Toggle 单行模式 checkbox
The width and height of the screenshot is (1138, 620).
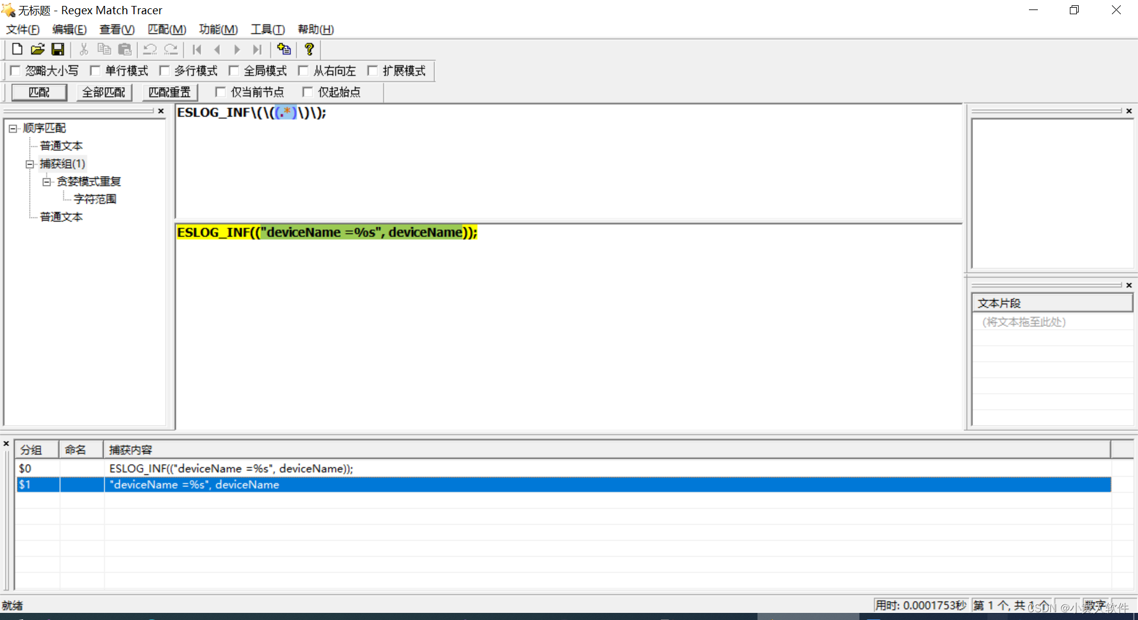click(x=95, y=71)
